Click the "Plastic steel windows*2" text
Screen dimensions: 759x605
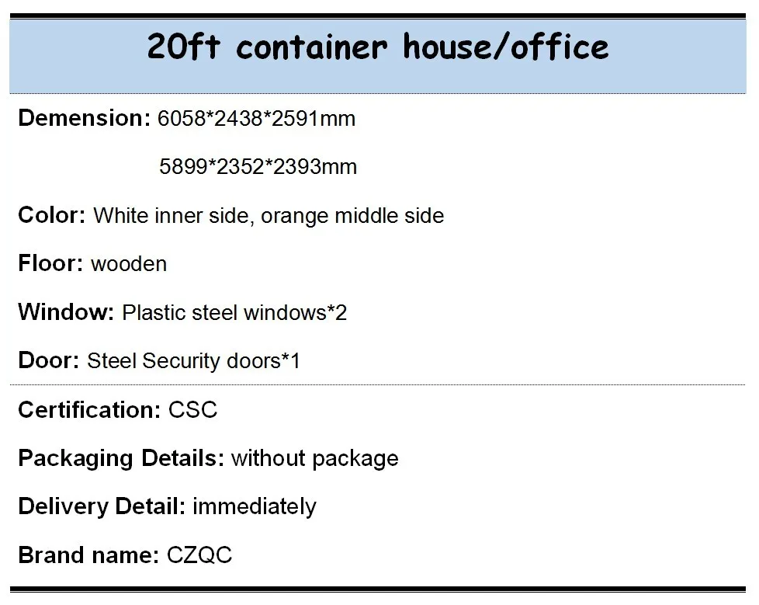(x=234, y=313)
